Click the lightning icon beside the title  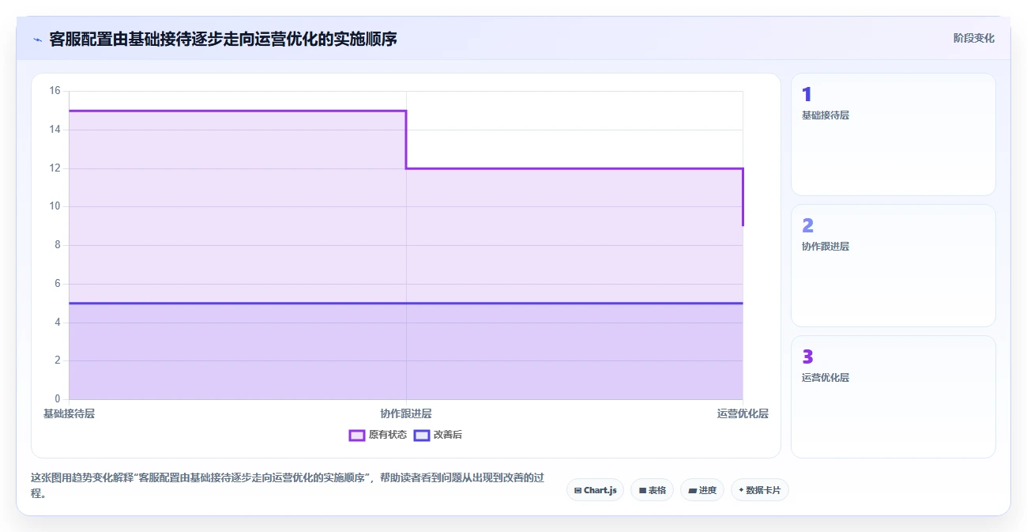[37, 40]
